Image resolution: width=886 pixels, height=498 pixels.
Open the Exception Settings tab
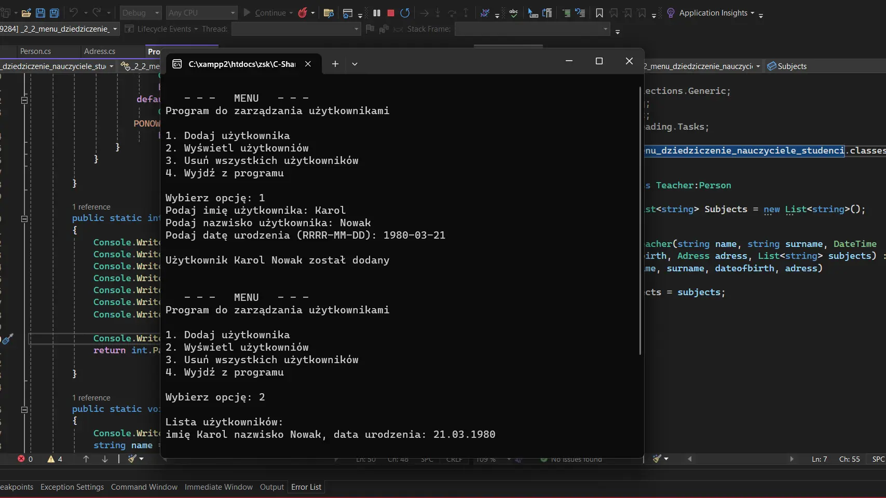[x=72, y=487]
